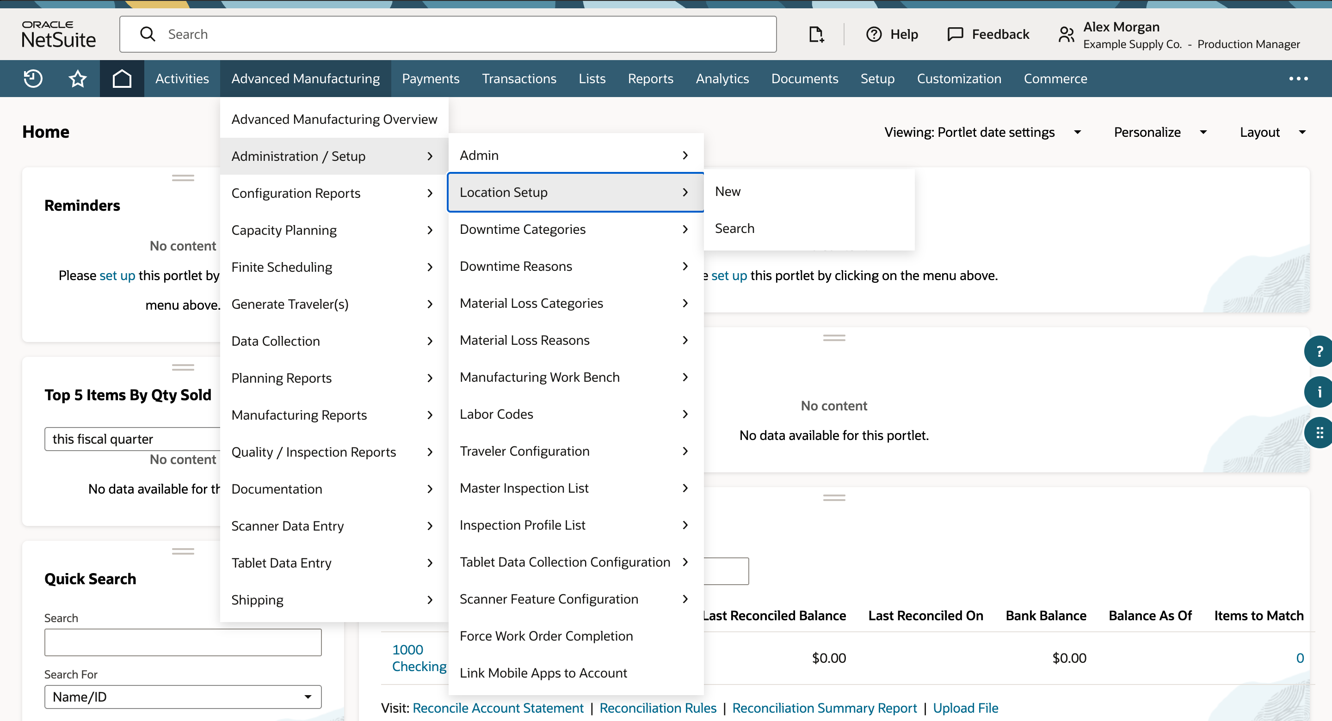Open the Reports menu
The width and height of the screenshot is (1332, 721).
pos(650,79)
